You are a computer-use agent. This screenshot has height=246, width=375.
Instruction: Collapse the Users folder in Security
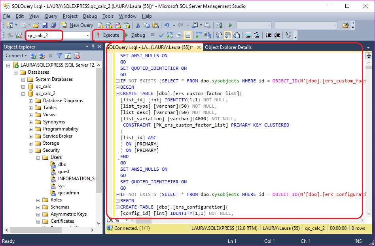(38, 157)
